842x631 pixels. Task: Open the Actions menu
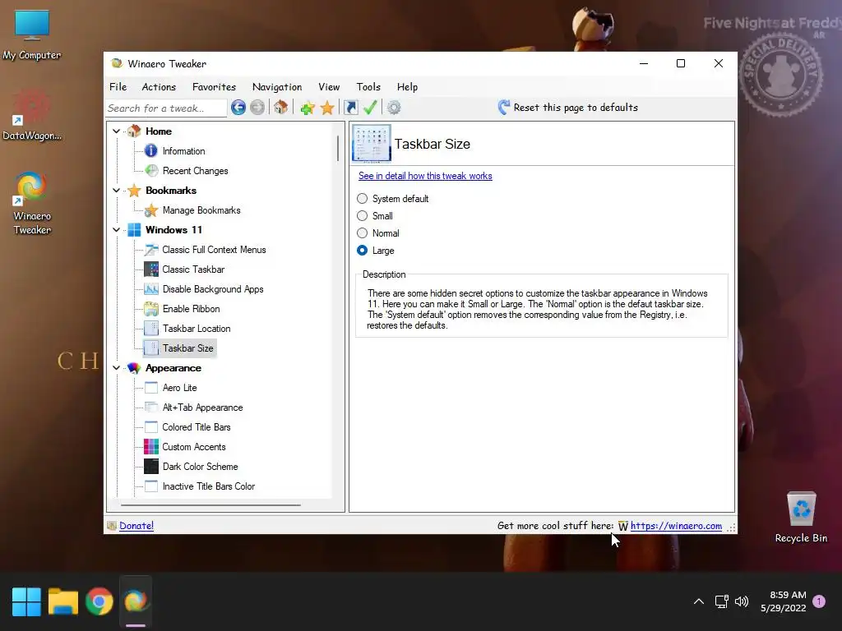tap(159, 87)
